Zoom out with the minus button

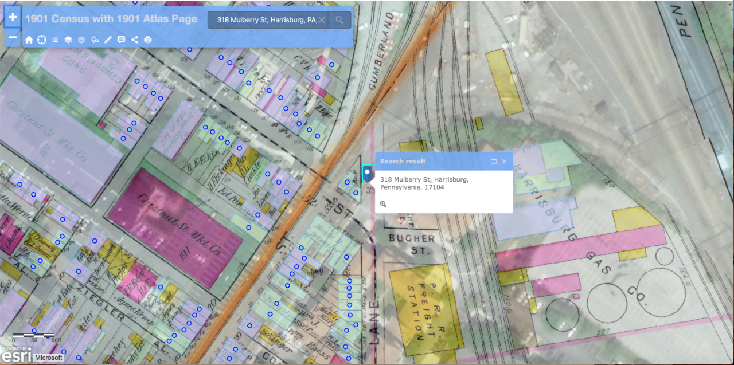(13, 38)
